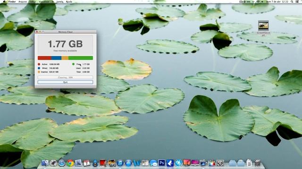Open the Editar menu
The height and width of the screenshot is (169, 302).
[x=33, y=1]
